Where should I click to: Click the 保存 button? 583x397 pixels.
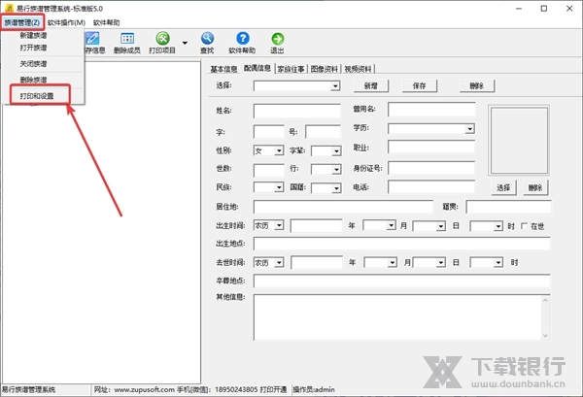pyautogui.click(x=420, y=85)
